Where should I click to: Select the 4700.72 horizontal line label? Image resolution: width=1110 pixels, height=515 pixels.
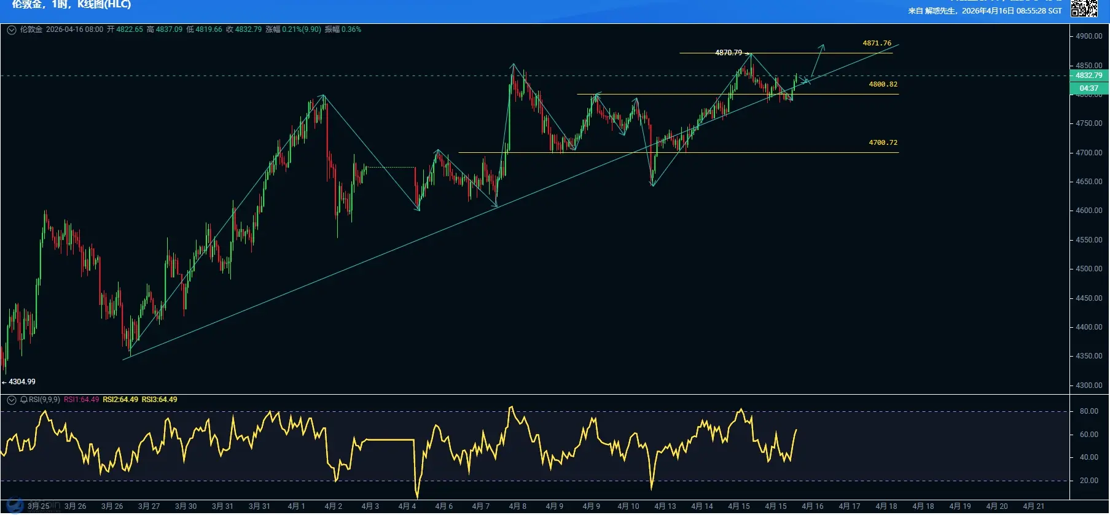883,142
